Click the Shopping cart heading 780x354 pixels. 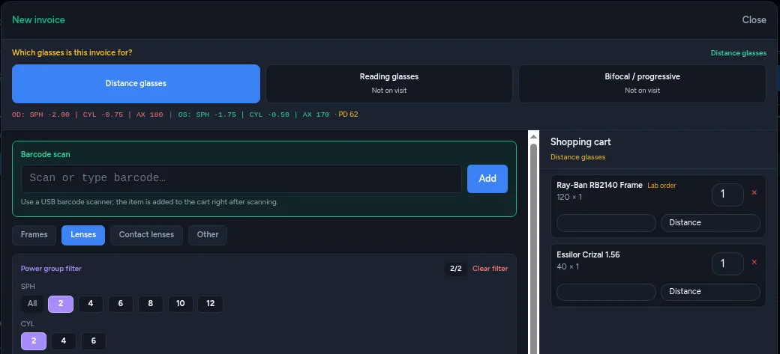tap(580, 142)
